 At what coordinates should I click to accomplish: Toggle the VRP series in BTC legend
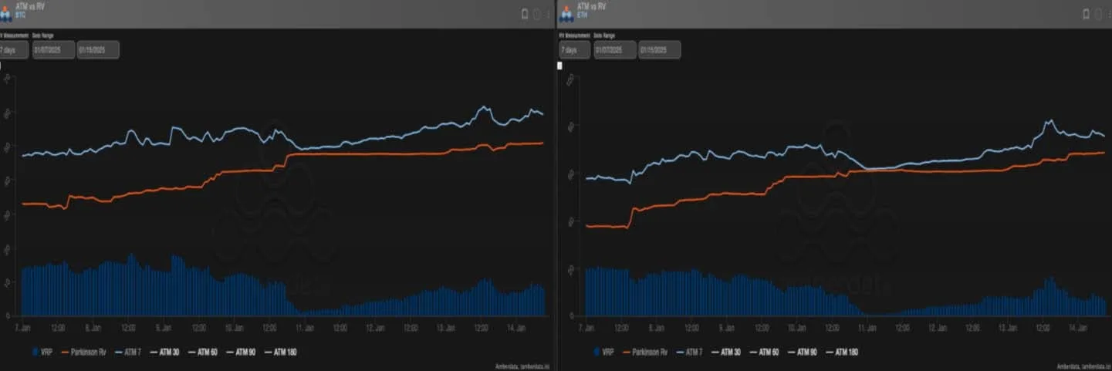coord(42,352)
